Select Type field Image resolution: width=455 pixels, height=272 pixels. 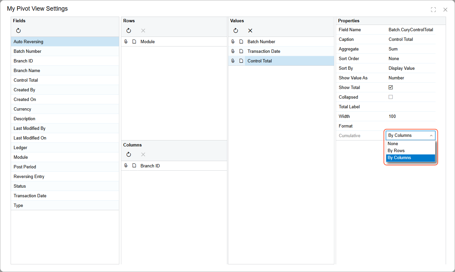click(65, 205)
